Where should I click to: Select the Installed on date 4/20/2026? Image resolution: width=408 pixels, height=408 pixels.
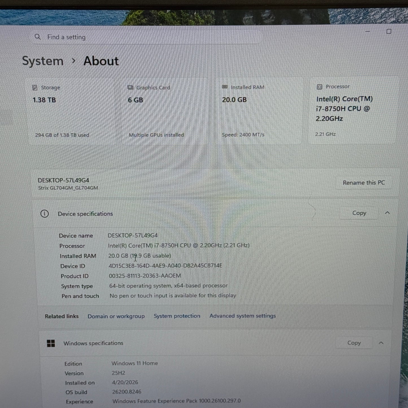[x=125, y=382]
